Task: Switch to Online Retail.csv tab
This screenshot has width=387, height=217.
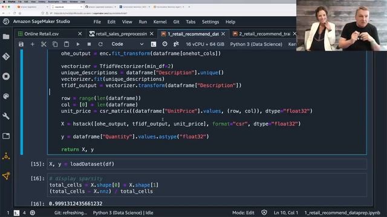Action: 42,34
